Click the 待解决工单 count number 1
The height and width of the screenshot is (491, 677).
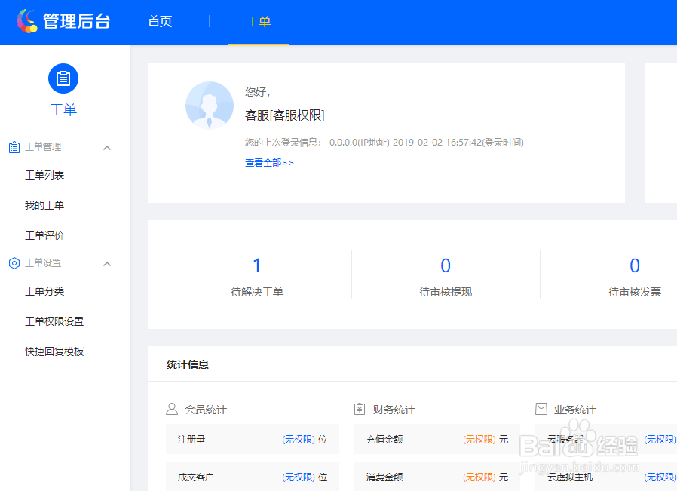click(257, 265)
